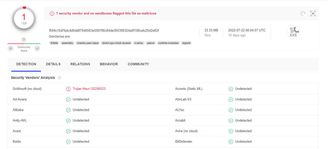Click the checks-user-input tag
Viewport: 328px width, 149px height.
[x=88, y=43]
